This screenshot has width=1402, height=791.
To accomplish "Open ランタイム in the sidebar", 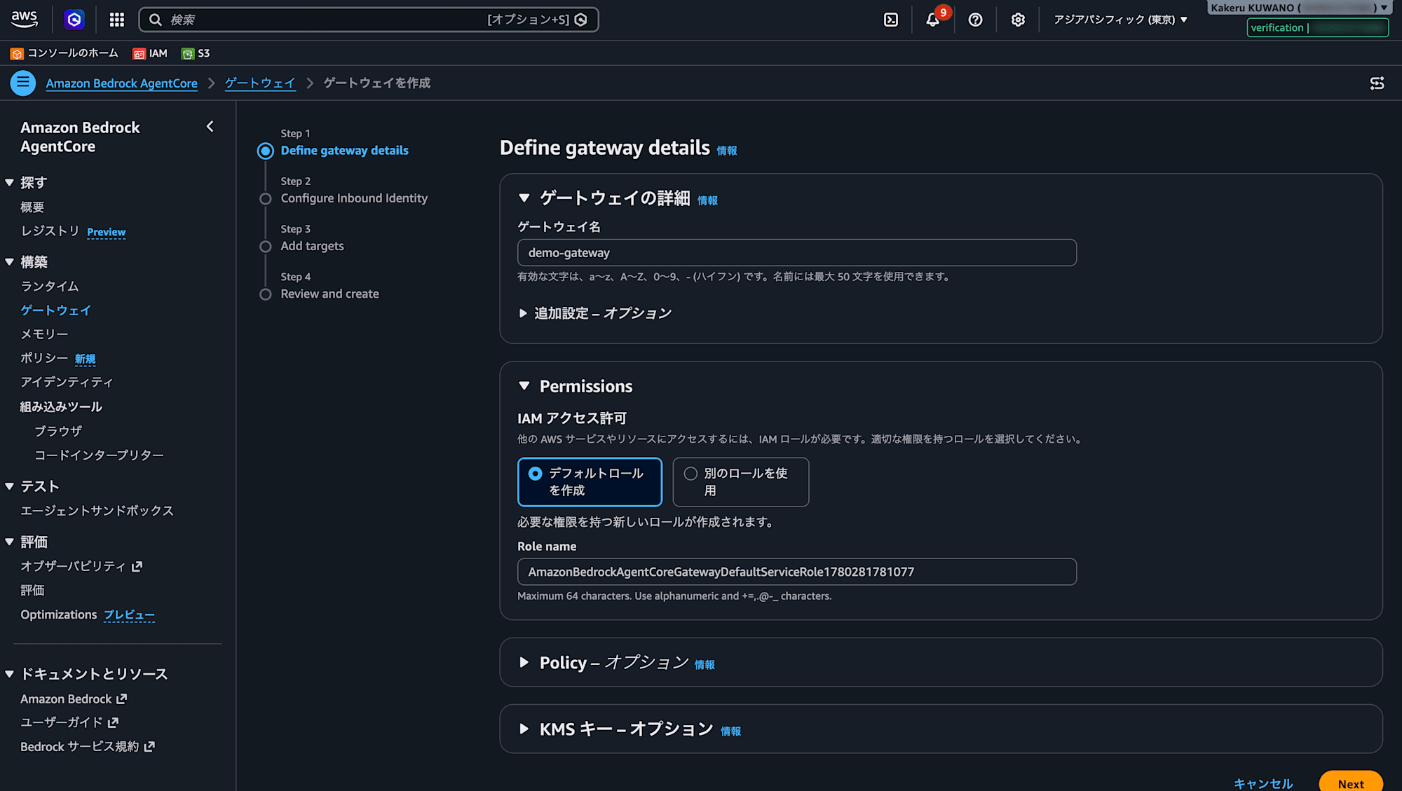I will click(50, 287).
